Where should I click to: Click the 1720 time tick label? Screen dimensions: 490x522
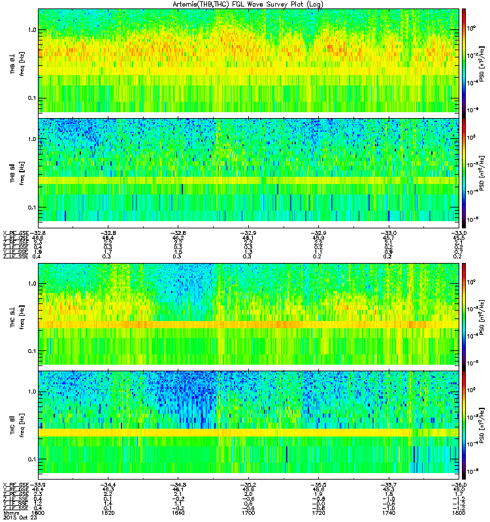pyautogui.click(x=318, y=513)
